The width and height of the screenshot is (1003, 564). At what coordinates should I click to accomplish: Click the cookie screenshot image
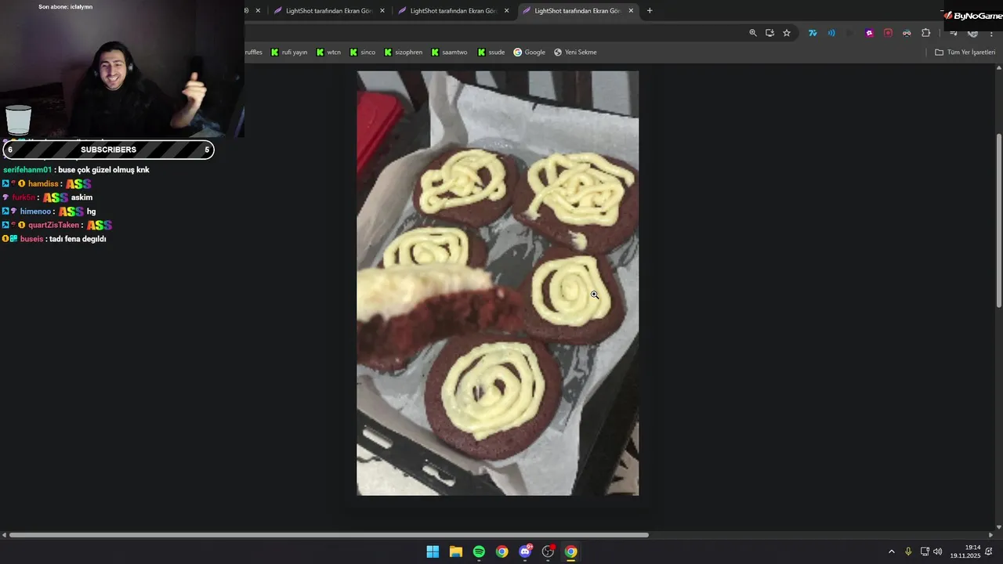498,283
